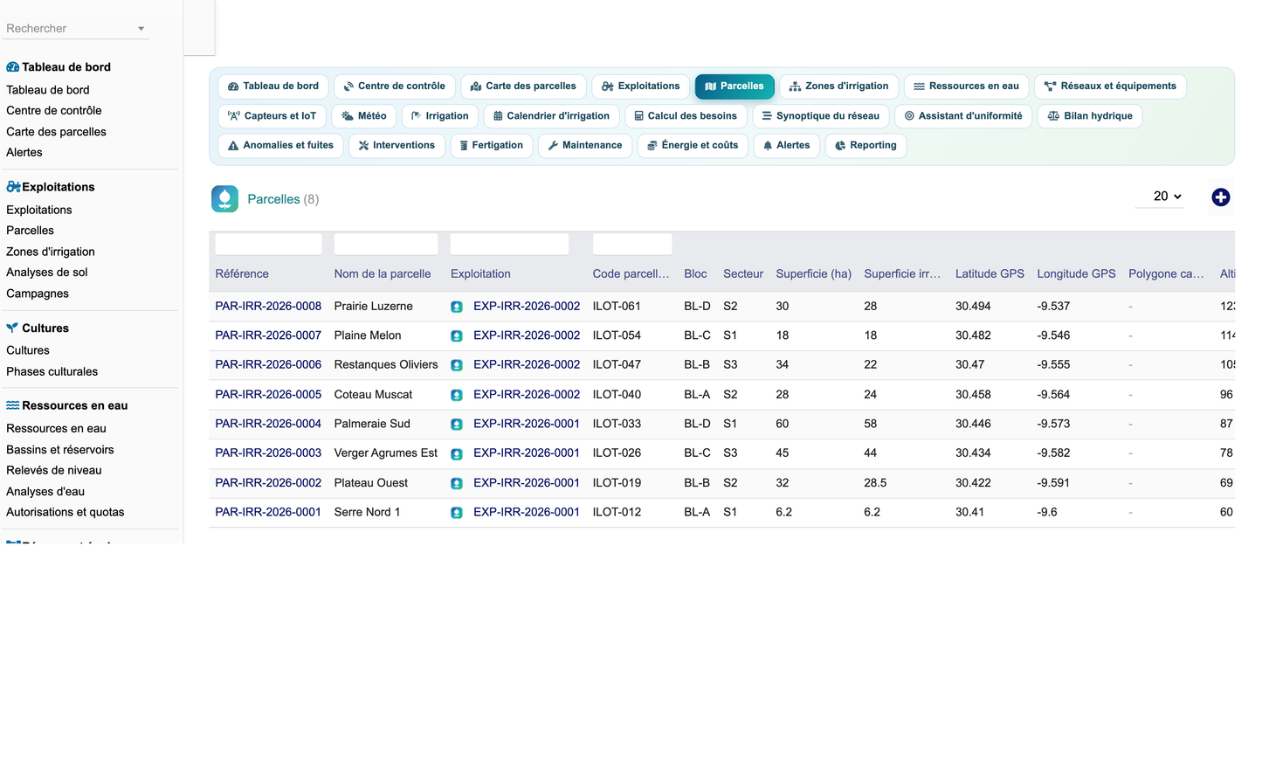Image resolution: width=1262 pixels, height=781 pixels.
Task: Open Analyses de sol in sidebar
Action: tap(47, 273)
